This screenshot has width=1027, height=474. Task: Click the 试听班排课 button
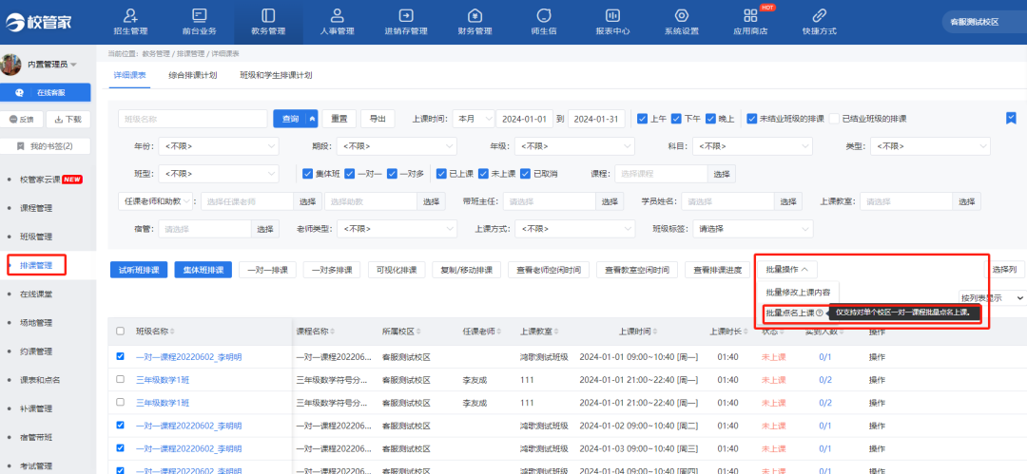click(x=139, y=270)
